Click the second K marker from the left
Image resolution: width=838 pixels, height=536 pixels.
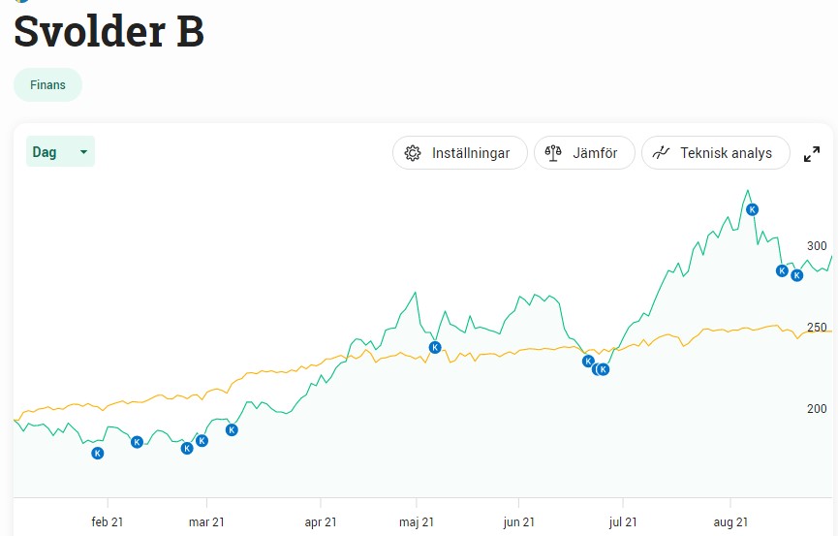(137, 442)
